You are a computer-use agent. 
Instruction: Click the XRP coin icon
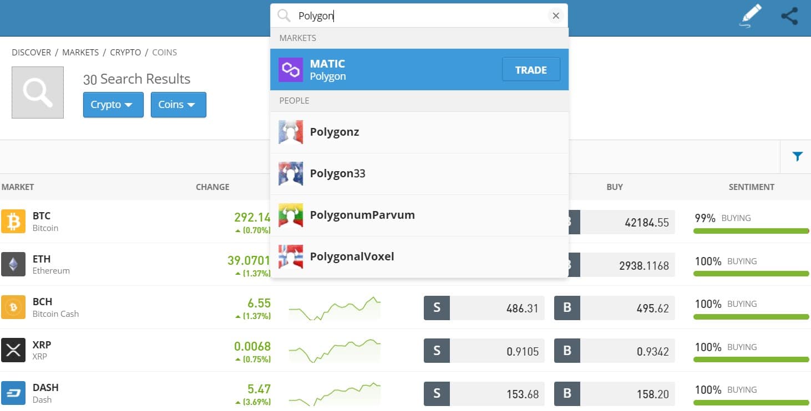point(13,350)
